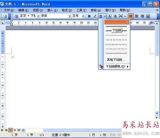Open the 视图 menu
160x138 pixels.
coord(38,10)
